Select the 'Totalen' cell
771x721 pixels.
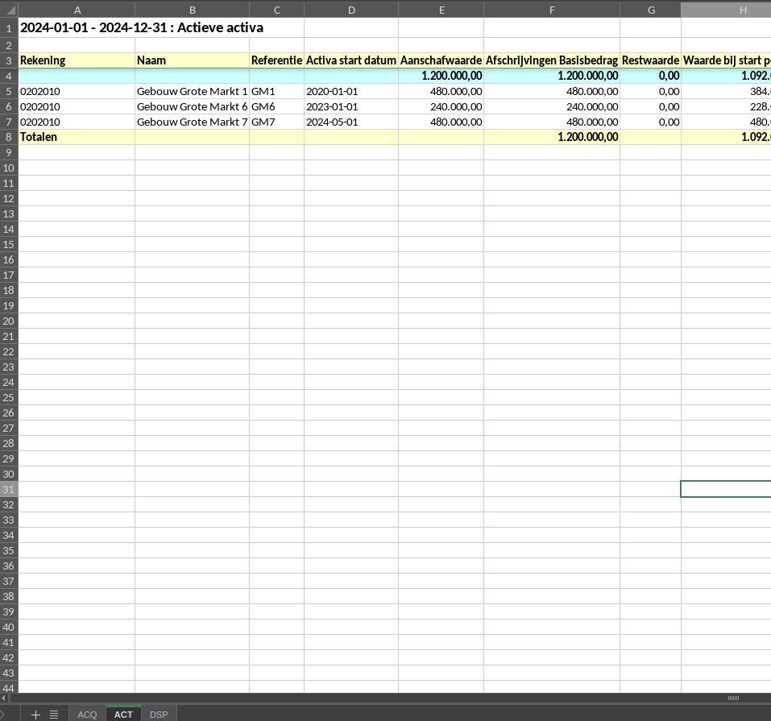pos(76,137)
